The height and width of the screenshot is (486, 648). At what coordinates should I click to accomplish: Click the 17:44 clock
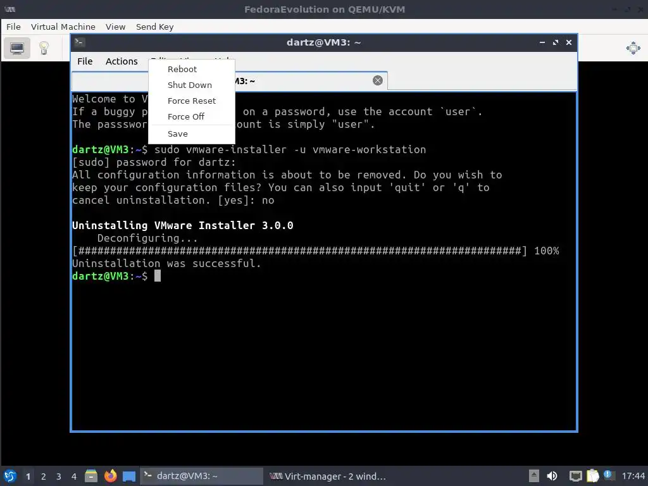pos(633,477)
